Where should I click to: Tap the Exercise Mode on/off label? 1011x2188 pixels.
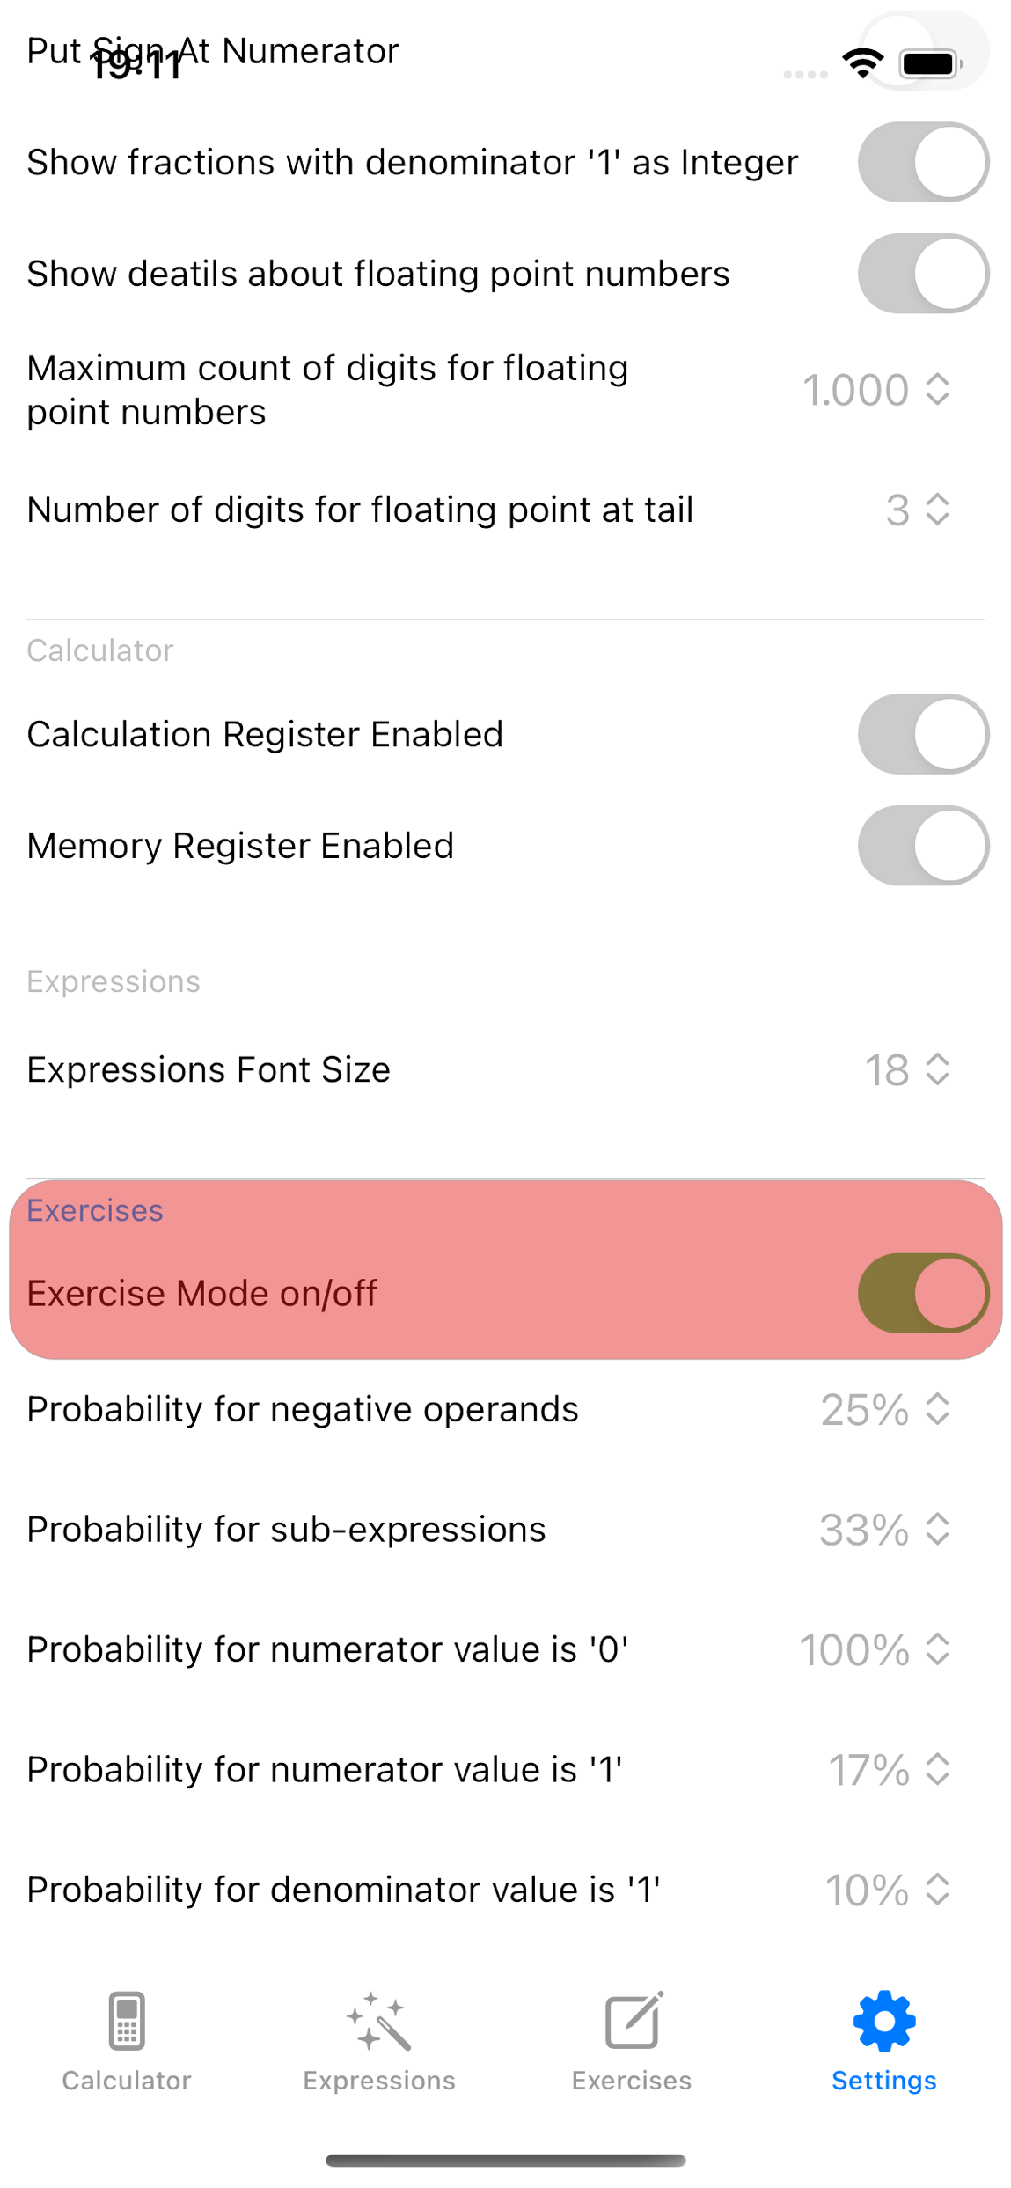pos(202,1294)
